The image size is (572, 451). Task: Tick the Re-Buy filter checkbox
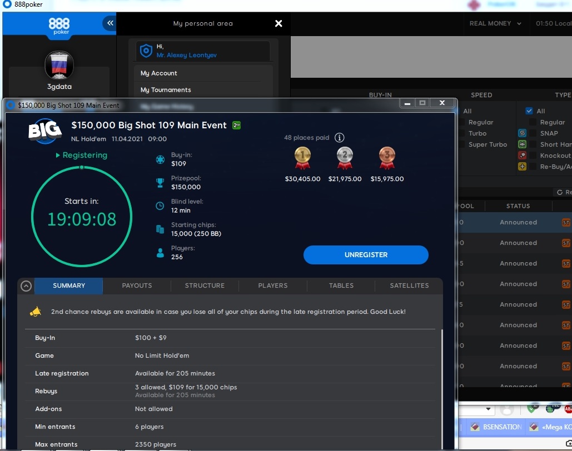point(533,167)
